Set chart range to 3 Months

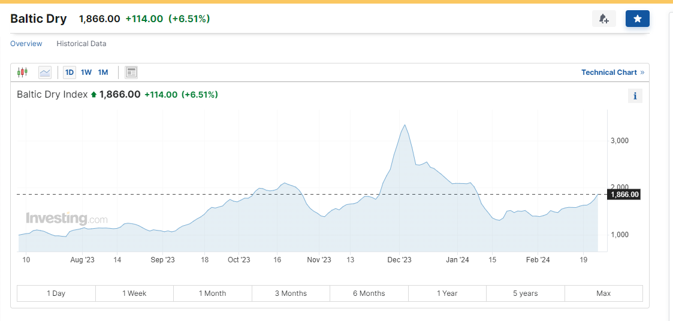point(291,293)
